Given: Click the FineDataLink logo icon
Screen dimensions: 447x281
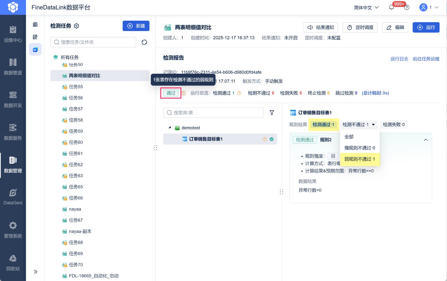Looking at the screenshot, I should point(13,7).
